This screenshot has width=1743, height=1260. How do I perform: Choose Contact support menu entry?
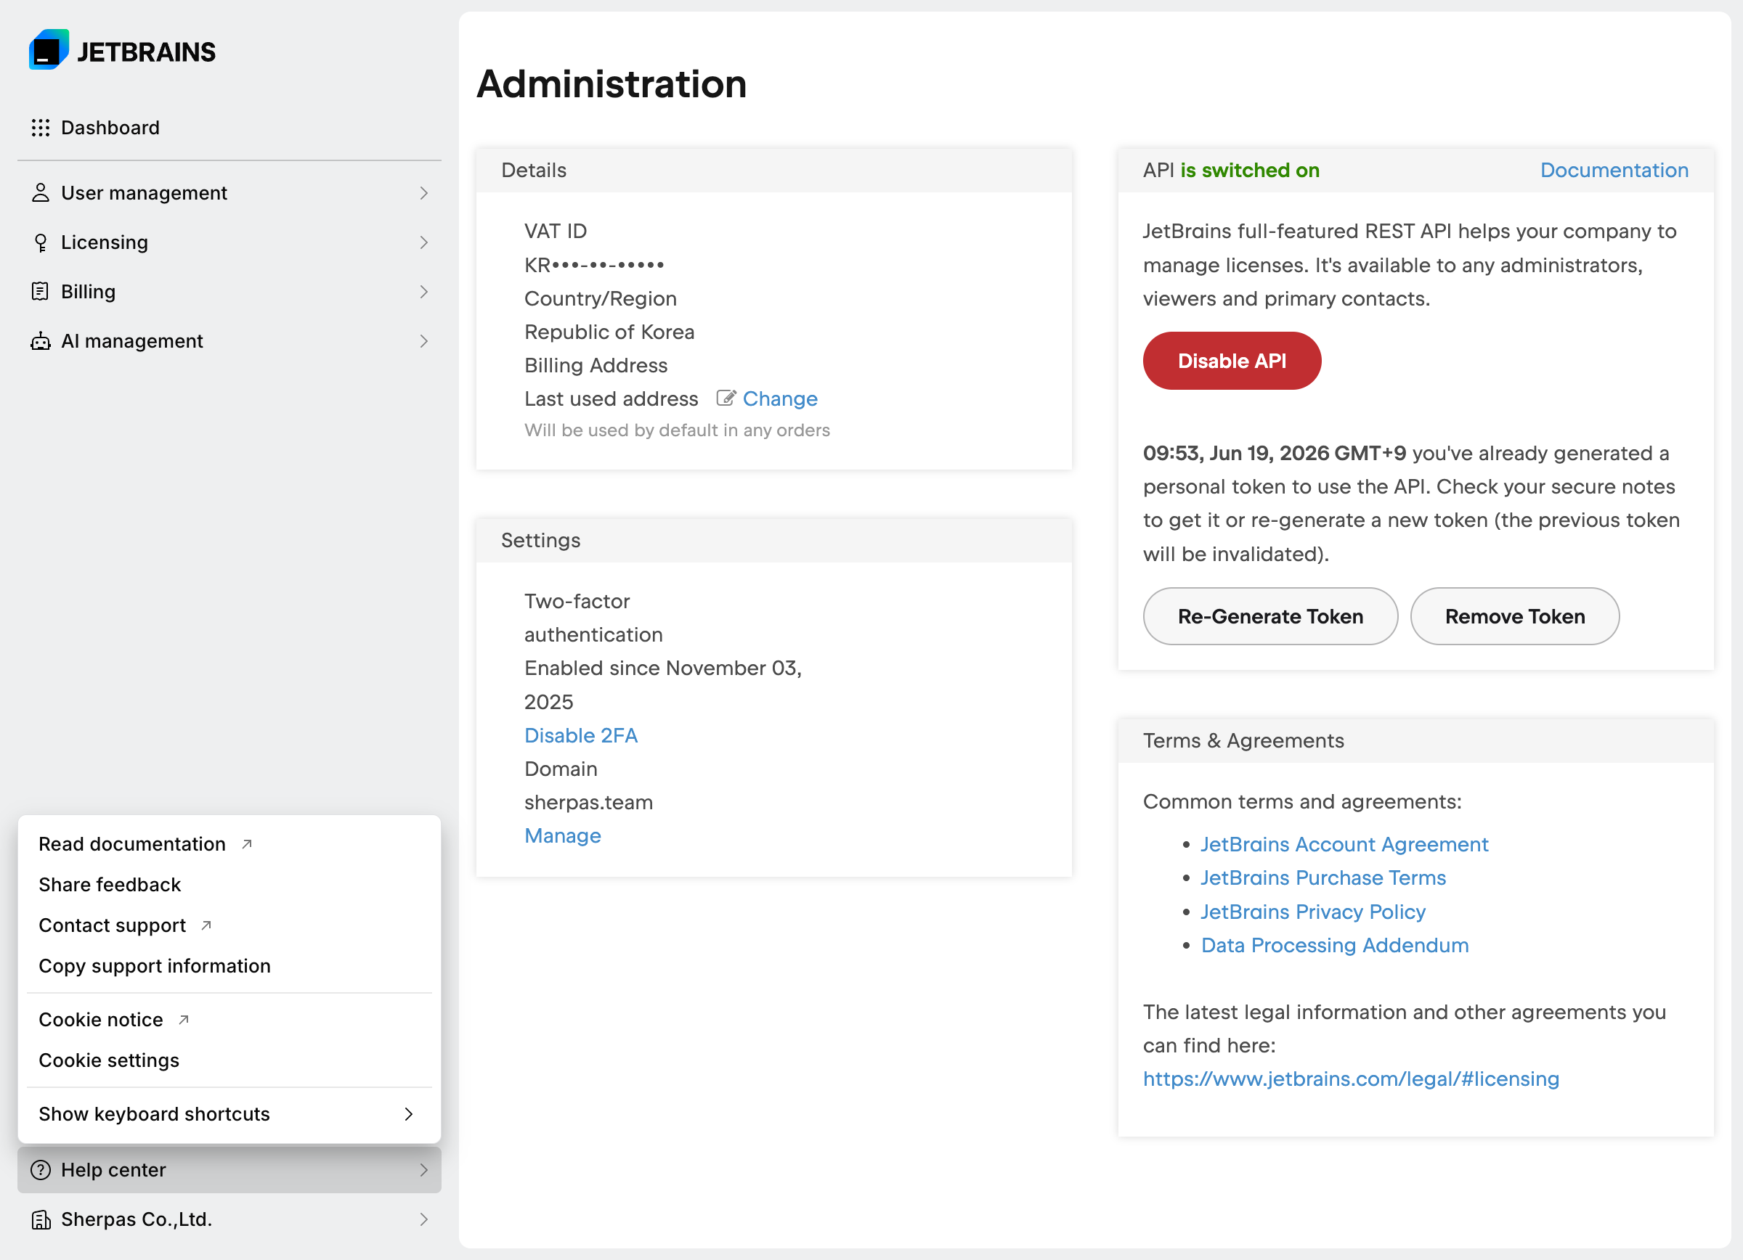[229, 925]
